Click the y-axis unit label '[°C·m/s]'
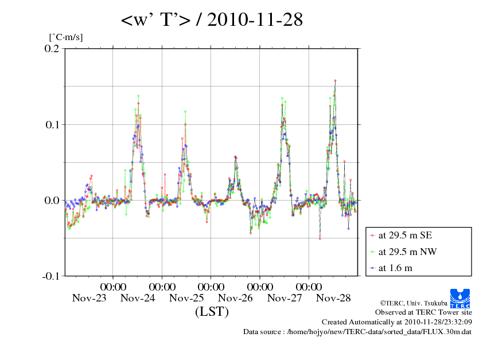The width and height of the screenshot is (483, 341). [x=66, y=37]
